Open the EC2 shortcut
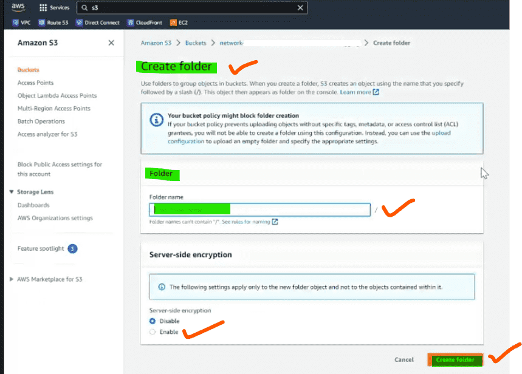 [179, 22]
